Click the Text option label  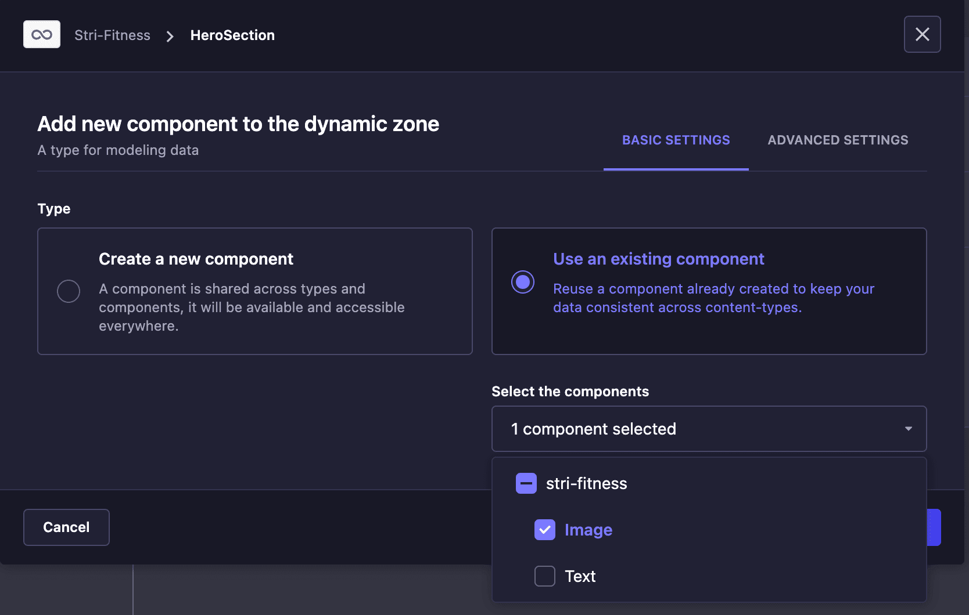tap(580, 576)
